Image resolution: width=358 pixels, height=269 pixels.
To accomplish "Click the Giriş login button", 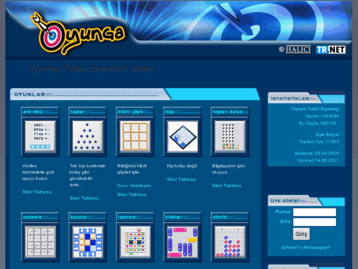I will coord(301,234).
